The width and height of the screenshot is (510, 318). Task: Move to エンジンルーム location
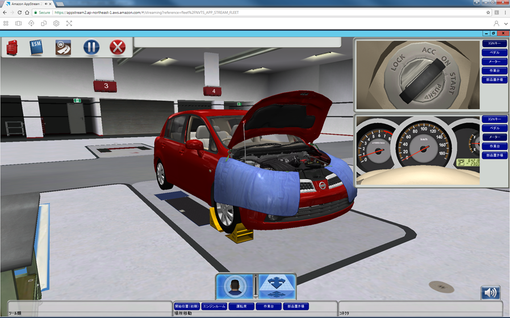tap(215, 306)
